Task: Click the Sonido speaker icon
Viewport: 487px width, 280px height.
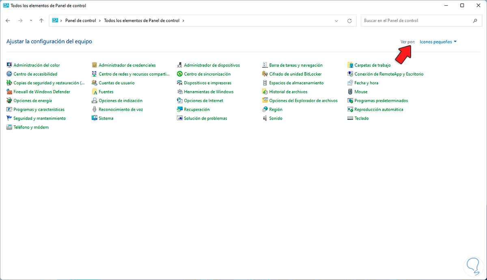Action: coord(265,118)
